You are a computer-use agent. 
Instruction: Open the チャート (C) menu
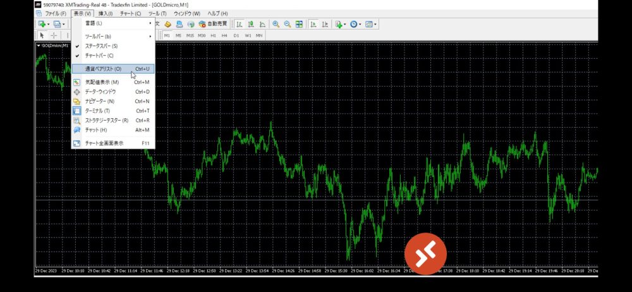pos(130,14)
